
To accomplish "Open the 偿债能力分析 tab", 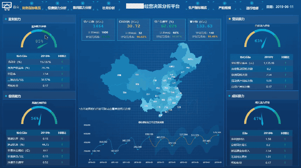I will pos(57,8).
